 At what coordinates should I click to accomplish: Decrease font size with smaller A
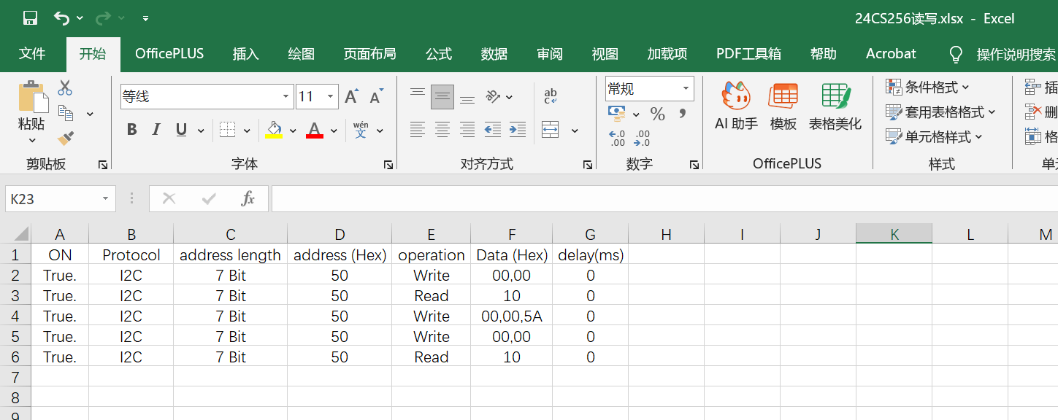[x=377, y=96]
